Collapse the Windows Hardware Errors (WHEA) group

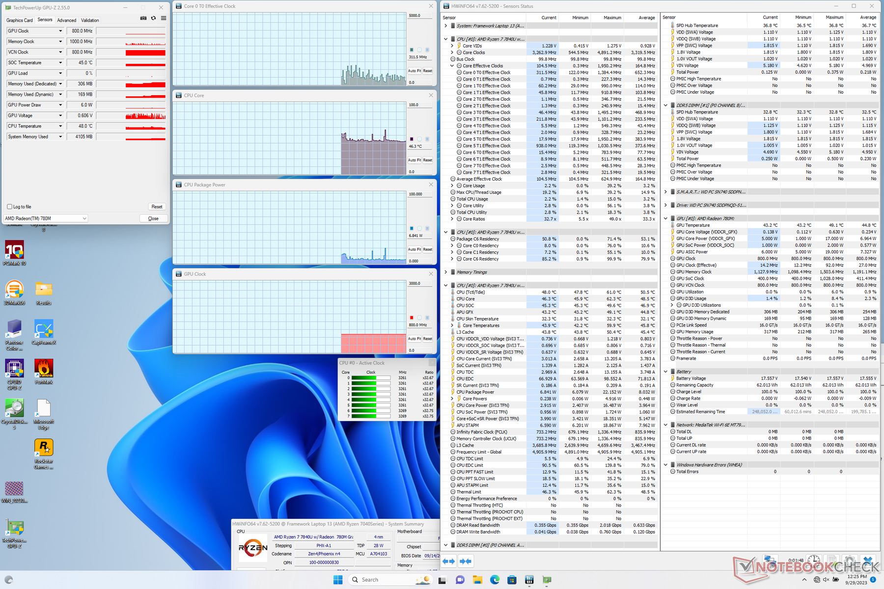(666, 465)
